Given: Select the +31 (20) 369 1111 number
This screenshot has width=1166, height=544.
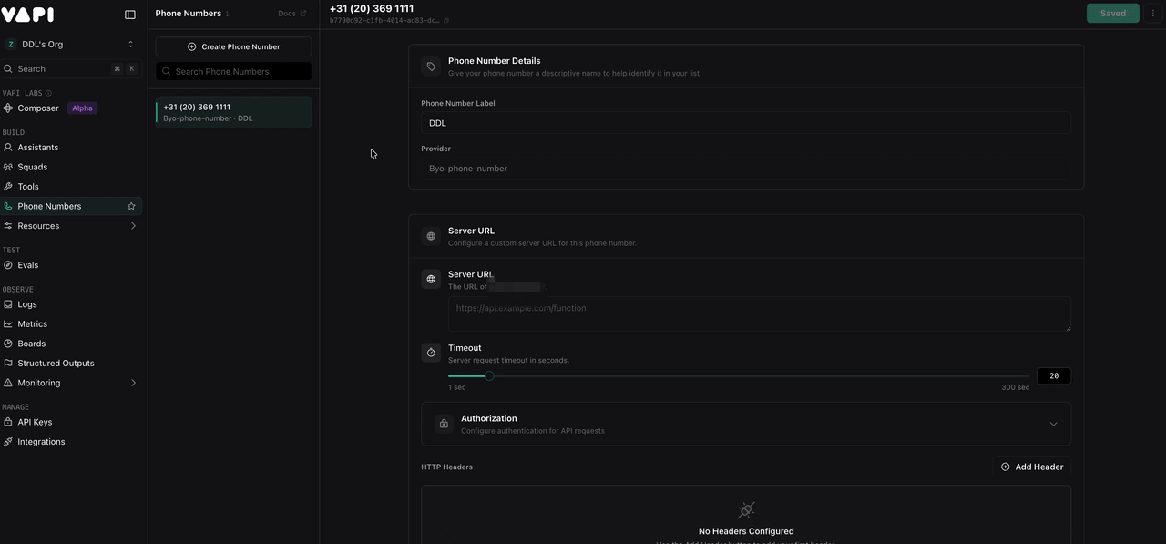Looking at the screenshot, I should tap(233, 112).
